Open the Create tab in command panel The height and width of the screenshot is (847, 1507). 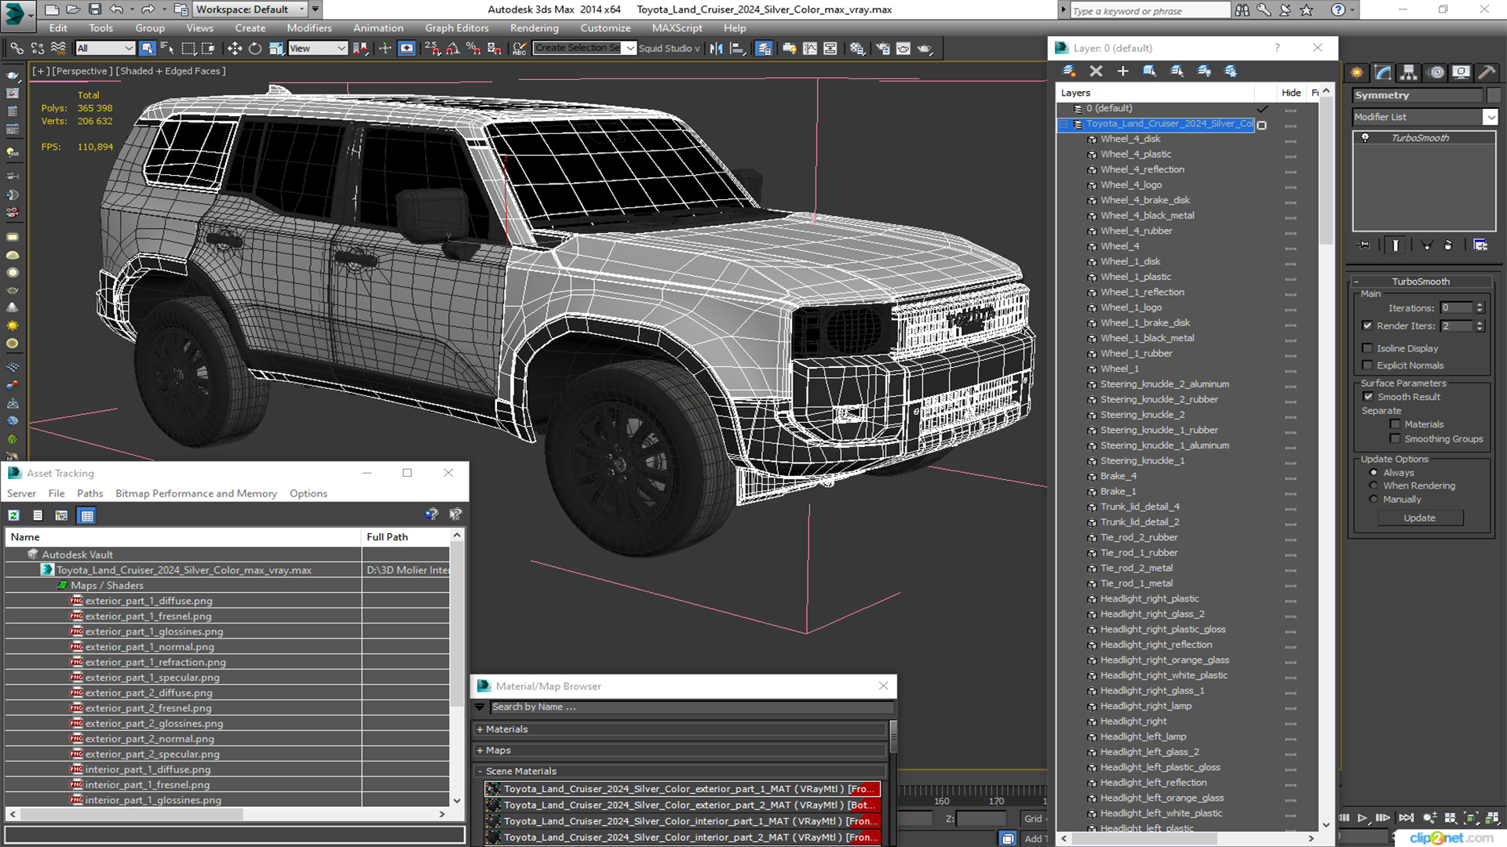point(1357,72)
